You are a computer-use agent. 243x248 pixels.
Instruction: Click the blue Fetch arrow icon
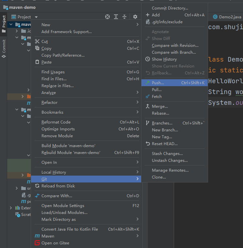[148, 96]
